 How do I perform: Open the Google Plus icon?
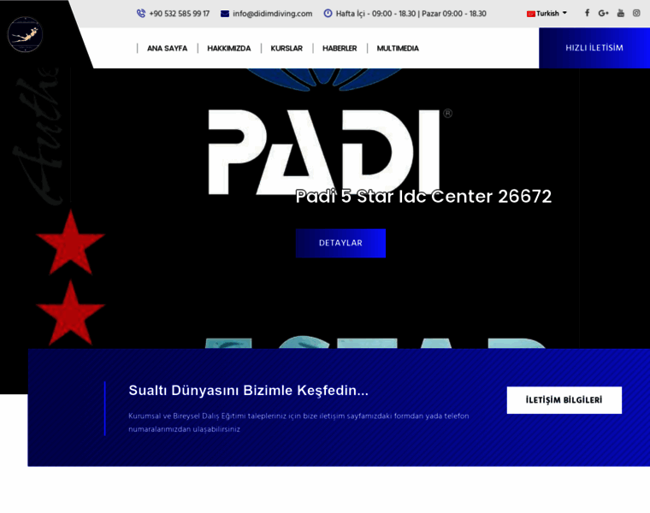(x=603, y=14)
